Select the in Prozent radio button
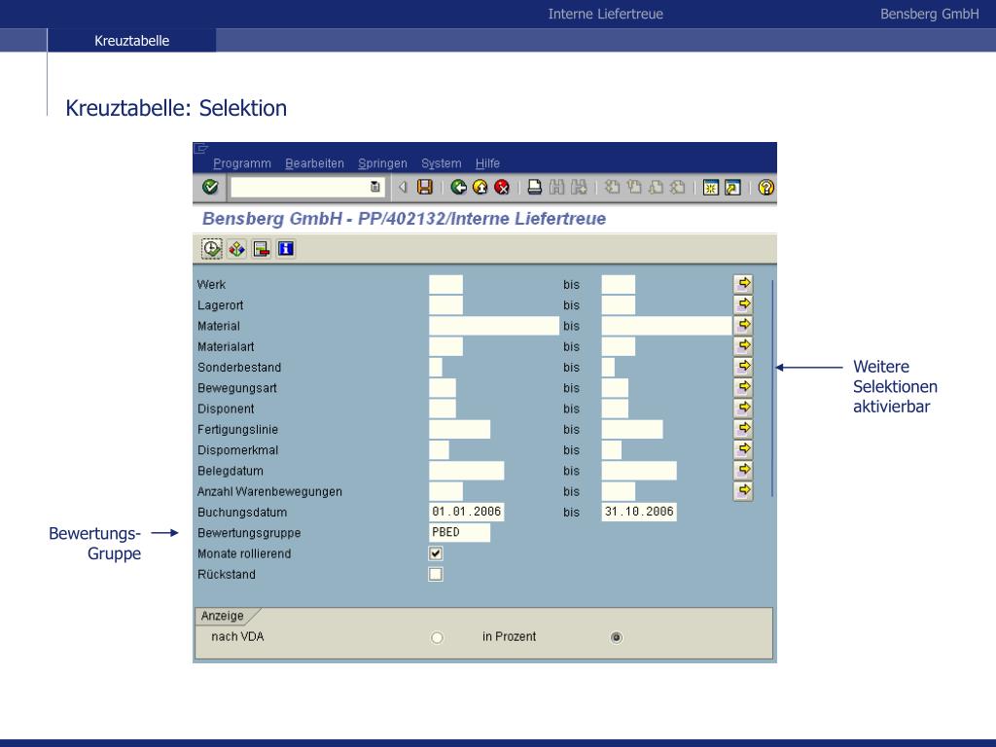This screenshot has height=747, width=996. click(x=616, y=637)
